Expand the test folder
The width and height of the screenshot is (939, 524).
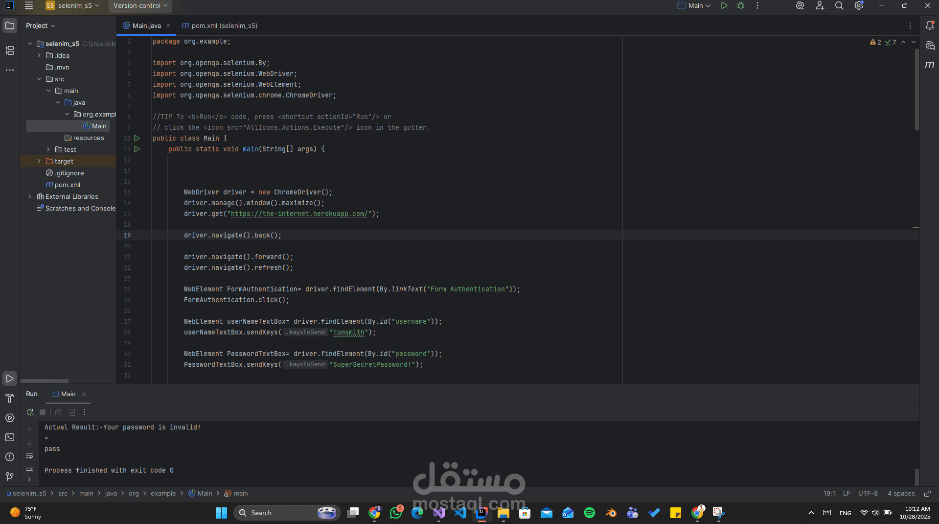48,149
